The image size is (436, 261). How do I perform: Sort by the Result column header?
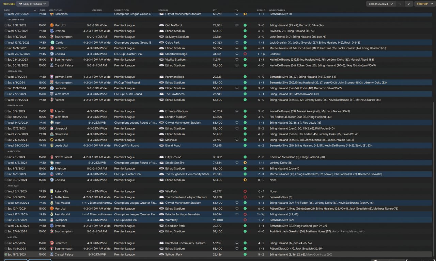[x=261, y=10]
